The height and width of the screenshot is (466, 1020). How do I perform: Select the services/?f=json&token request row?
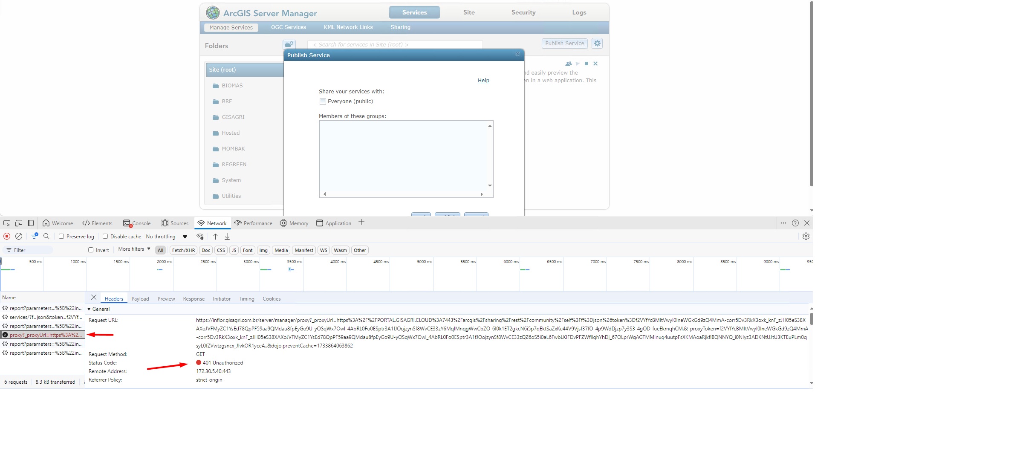[x=43, y=317]
